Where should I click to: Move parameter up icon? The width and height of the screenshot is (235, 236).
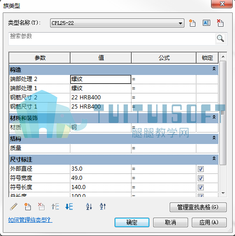(x=55, y=207)
